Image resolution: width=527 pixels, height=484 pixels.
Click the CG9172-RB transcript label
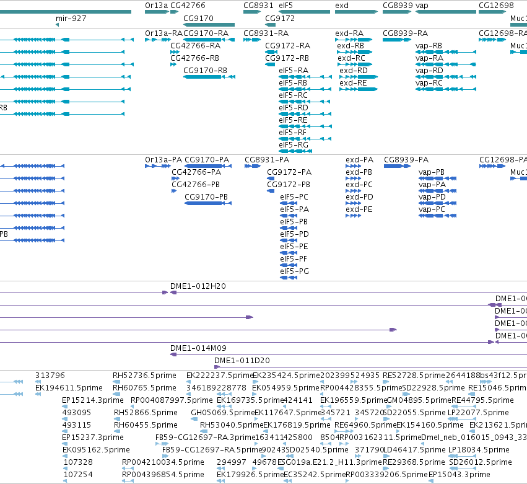(287, 58)
